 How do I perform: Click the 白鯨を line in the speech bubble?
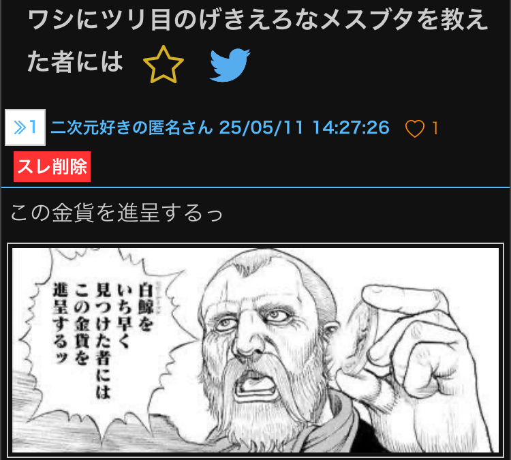[x=145, y=307]
